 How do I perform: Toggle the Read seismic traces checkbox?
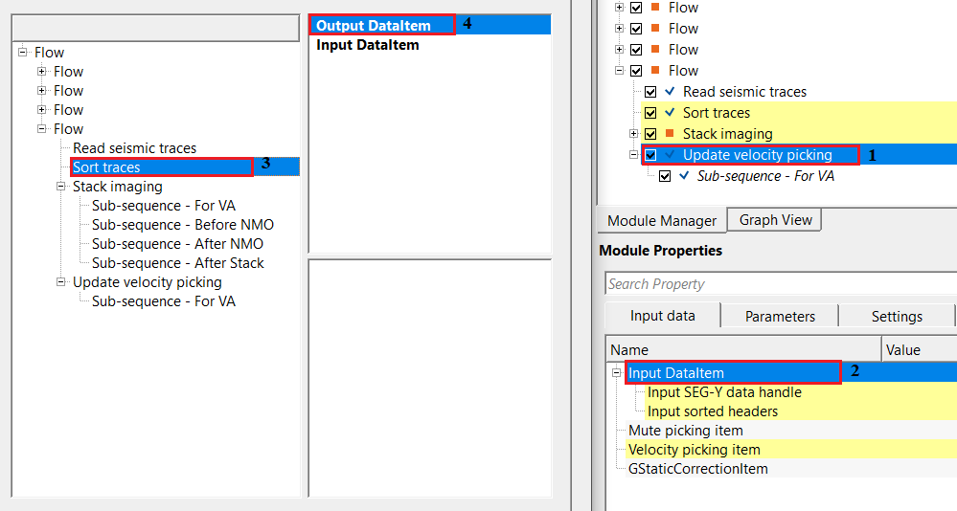tap(650, 92)
